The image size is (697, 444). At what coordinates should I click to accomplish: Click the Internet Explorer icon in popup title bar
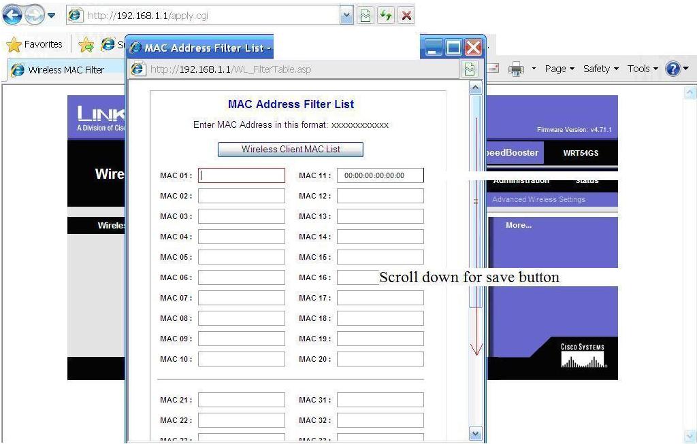pyautogui.click(x=135, y=48)
